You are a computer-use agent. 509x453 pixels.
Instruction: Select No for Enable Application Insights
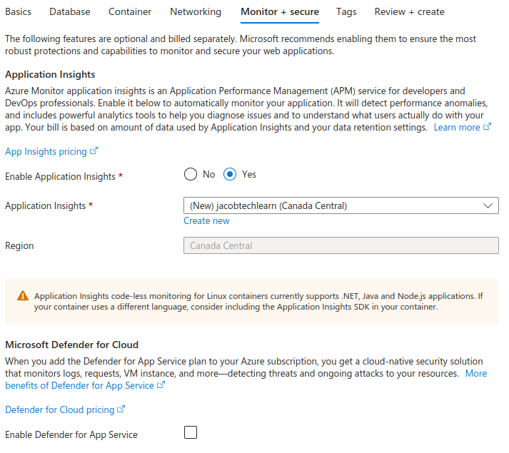pos(191,174)
